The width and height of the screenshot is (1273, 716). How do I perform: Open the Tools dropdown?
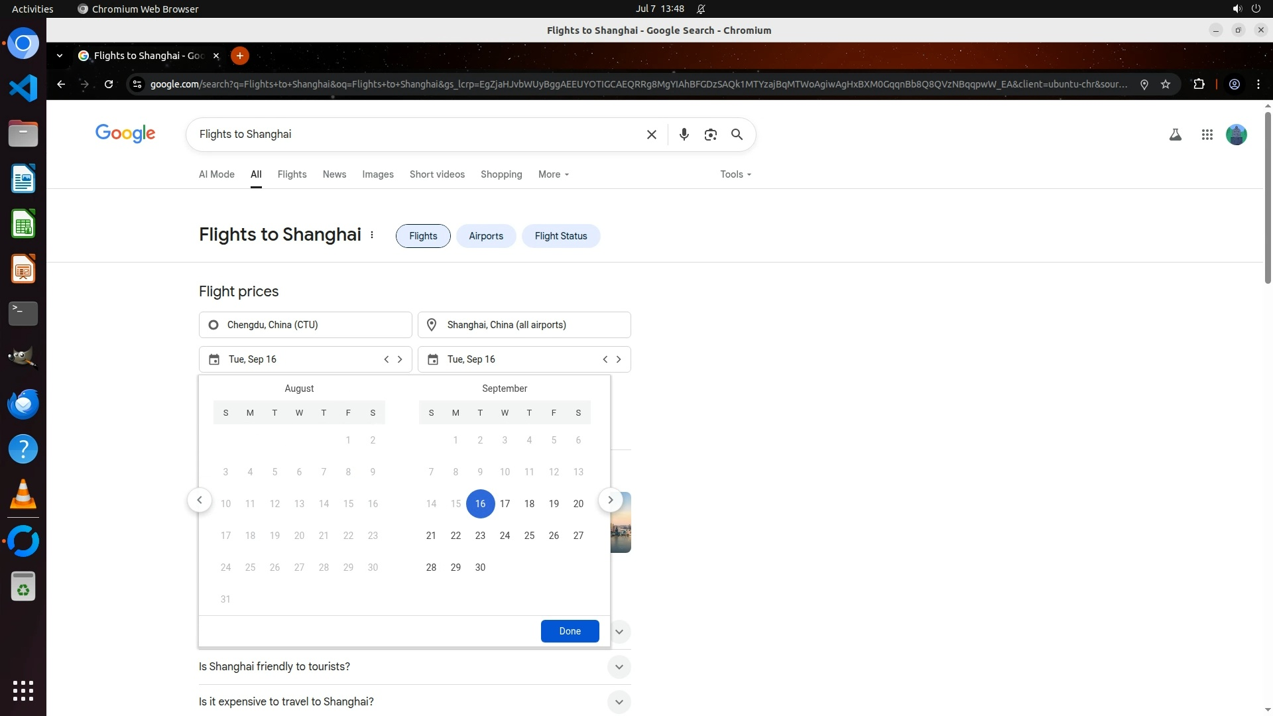(x=735, y=174)
